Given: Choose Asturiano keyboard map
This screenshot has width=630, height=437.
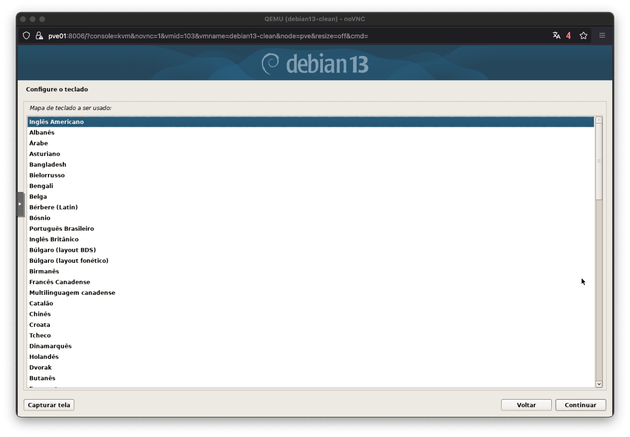Looking at the screenshot, I should click(310, 154).
